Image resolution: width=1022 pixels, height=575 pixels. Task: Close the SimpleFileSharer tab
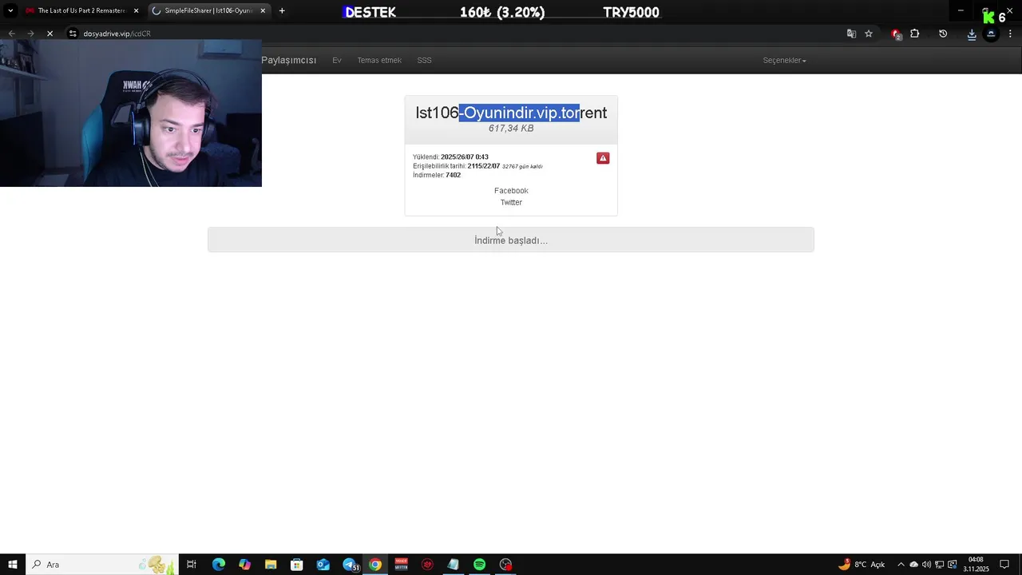point(263,10)
